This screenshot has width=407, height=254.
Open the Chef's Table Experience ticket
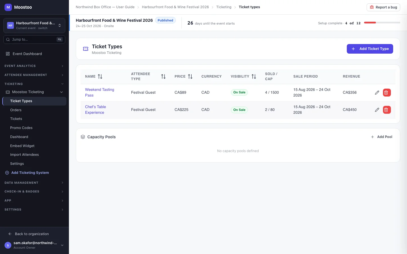[96, 110]
